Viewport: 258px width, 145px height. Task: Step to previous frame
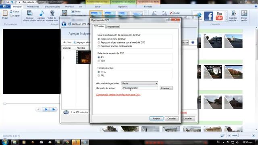pos(39,109)
